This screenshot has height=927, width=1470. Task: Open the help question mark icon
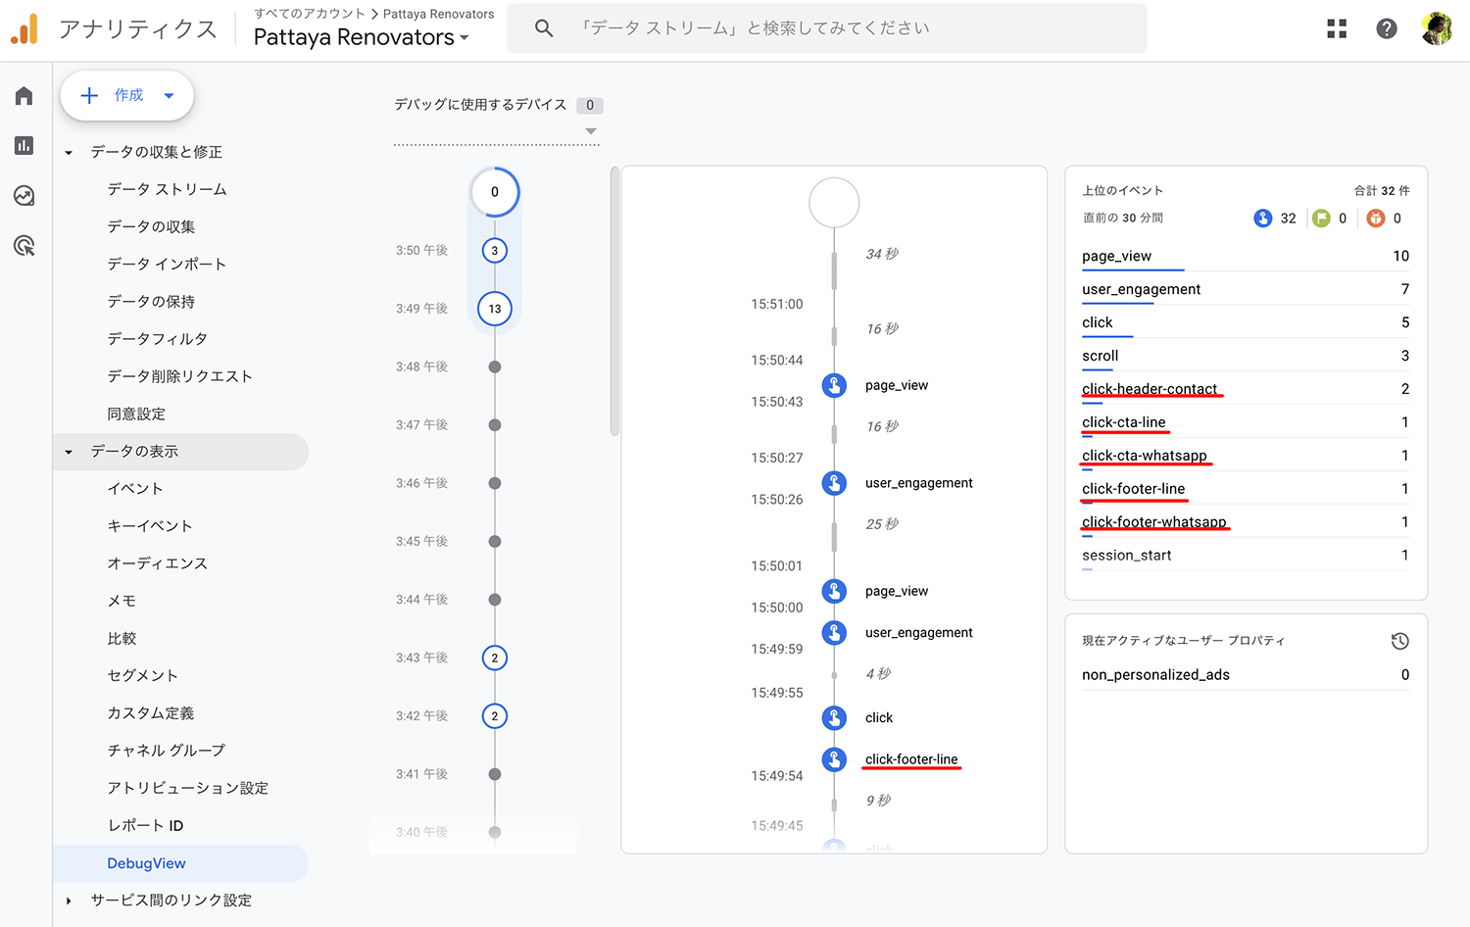tap(1386, 28)
